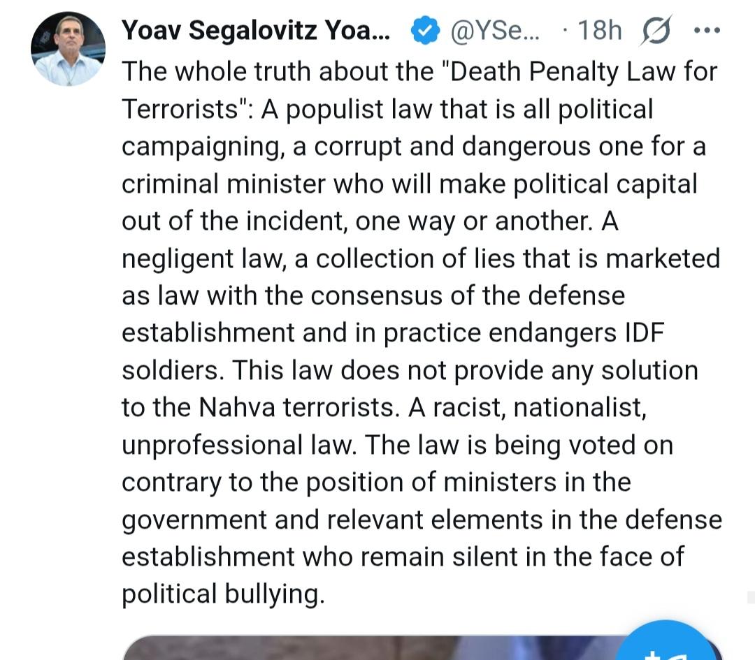Tap the "Death Penalty Law for" quoted phrase
Image resolution: width=755 pixels, height=660 pixels.
click(580, 71)
